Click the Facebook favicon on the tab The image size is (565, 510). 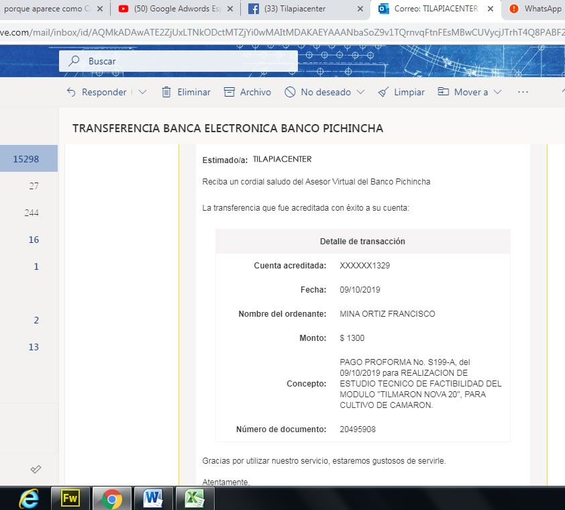pyautogui.click(x=254, y=9)
